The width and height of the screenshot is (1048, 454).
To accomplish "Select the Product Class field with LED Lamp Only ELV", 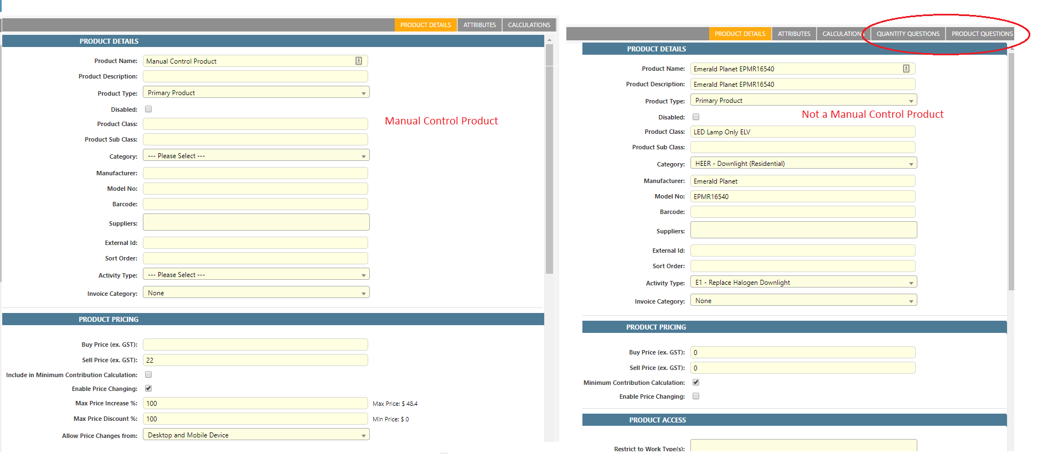I will point(802,132).
